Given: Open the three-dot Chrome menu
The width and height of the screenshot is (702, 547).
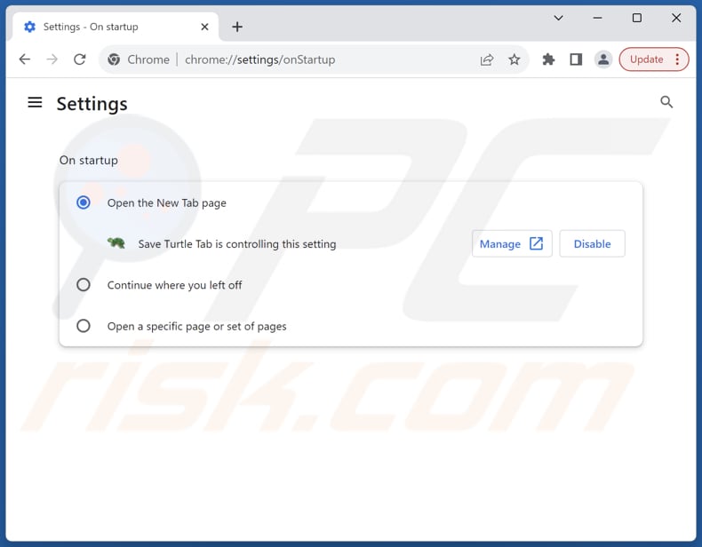Looking at the screenshot, I should coord(677,59).
